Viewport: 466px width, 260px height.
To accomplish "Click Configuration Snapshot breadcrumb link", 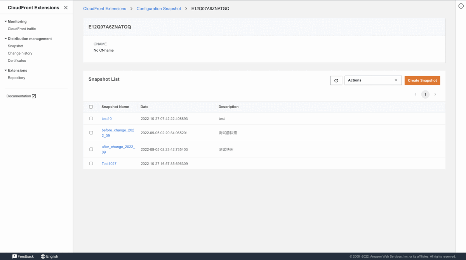I will 159,9.
